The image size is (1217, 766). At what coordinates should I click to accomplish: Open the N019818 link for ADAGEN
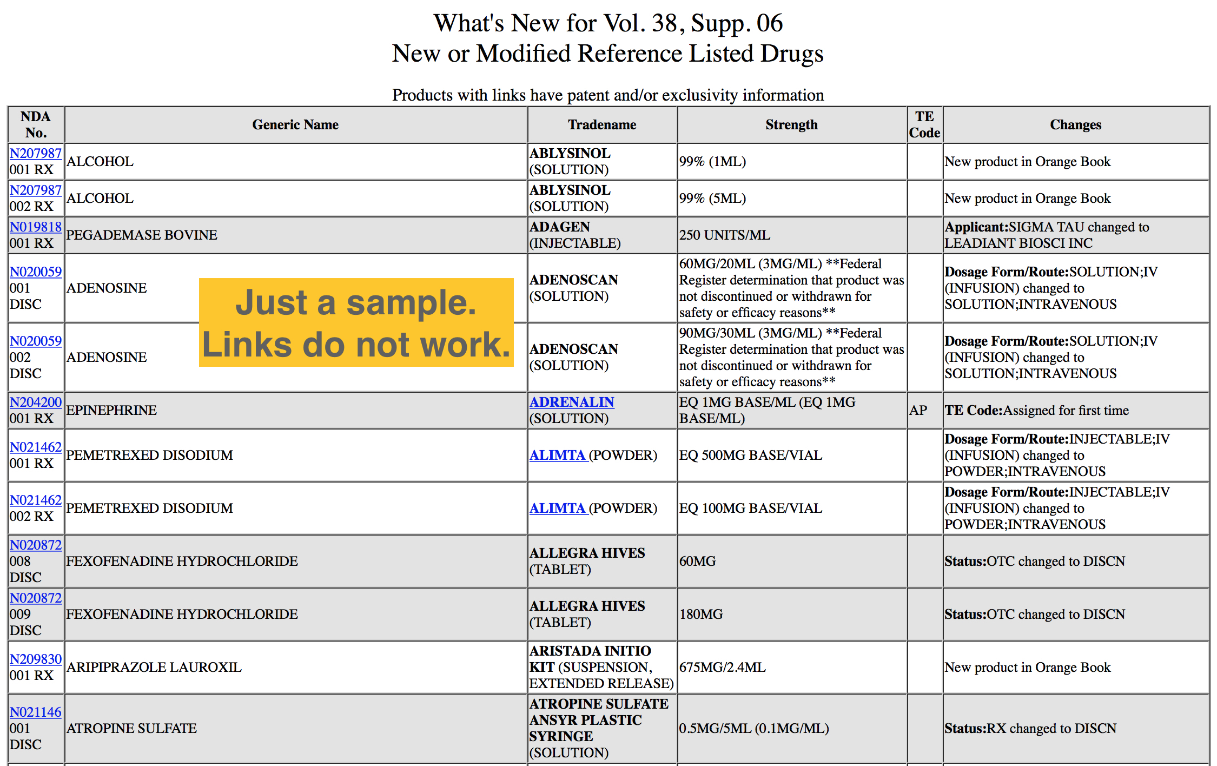pyautogui.click(x=36, y=227)
